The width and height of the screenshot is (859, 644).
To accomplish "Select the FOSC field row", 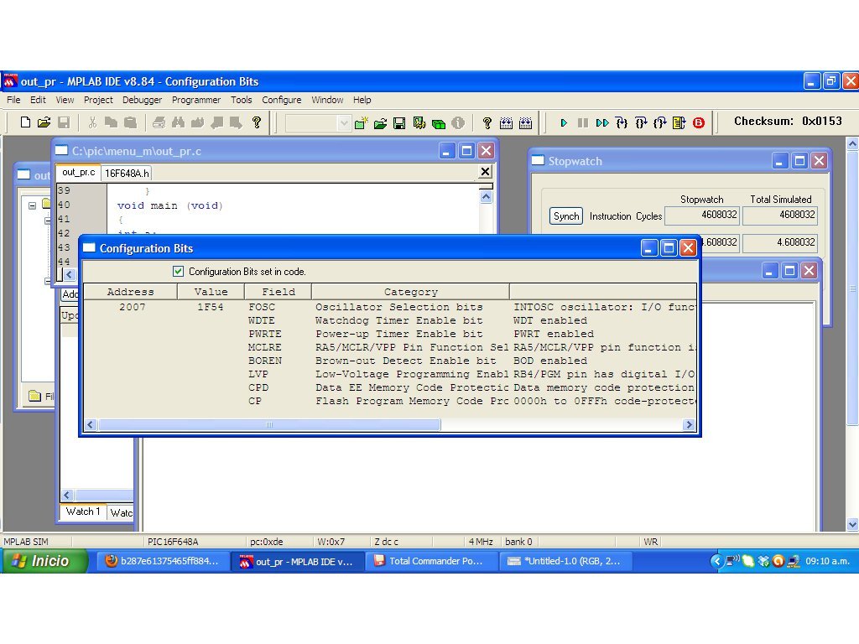I will click(390, 307).
